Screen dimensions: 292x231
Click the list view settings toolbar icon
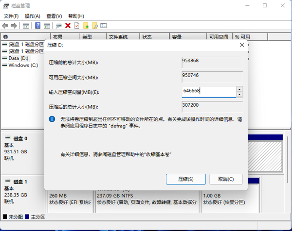click(x=104, y=25)
